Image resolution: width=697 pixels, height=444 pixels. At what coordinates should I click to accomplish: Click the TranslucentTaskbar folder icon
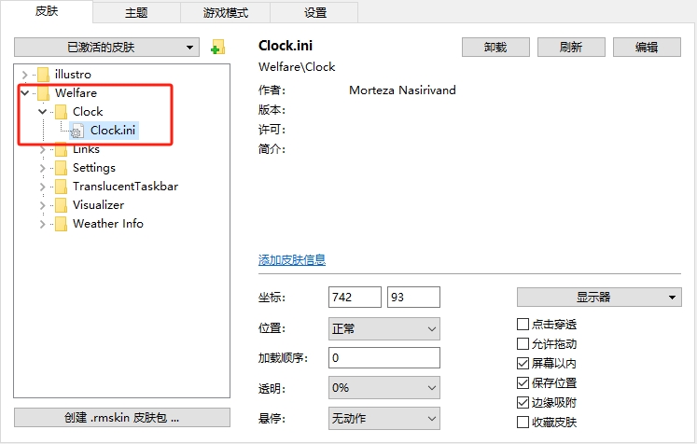(61, 187)
